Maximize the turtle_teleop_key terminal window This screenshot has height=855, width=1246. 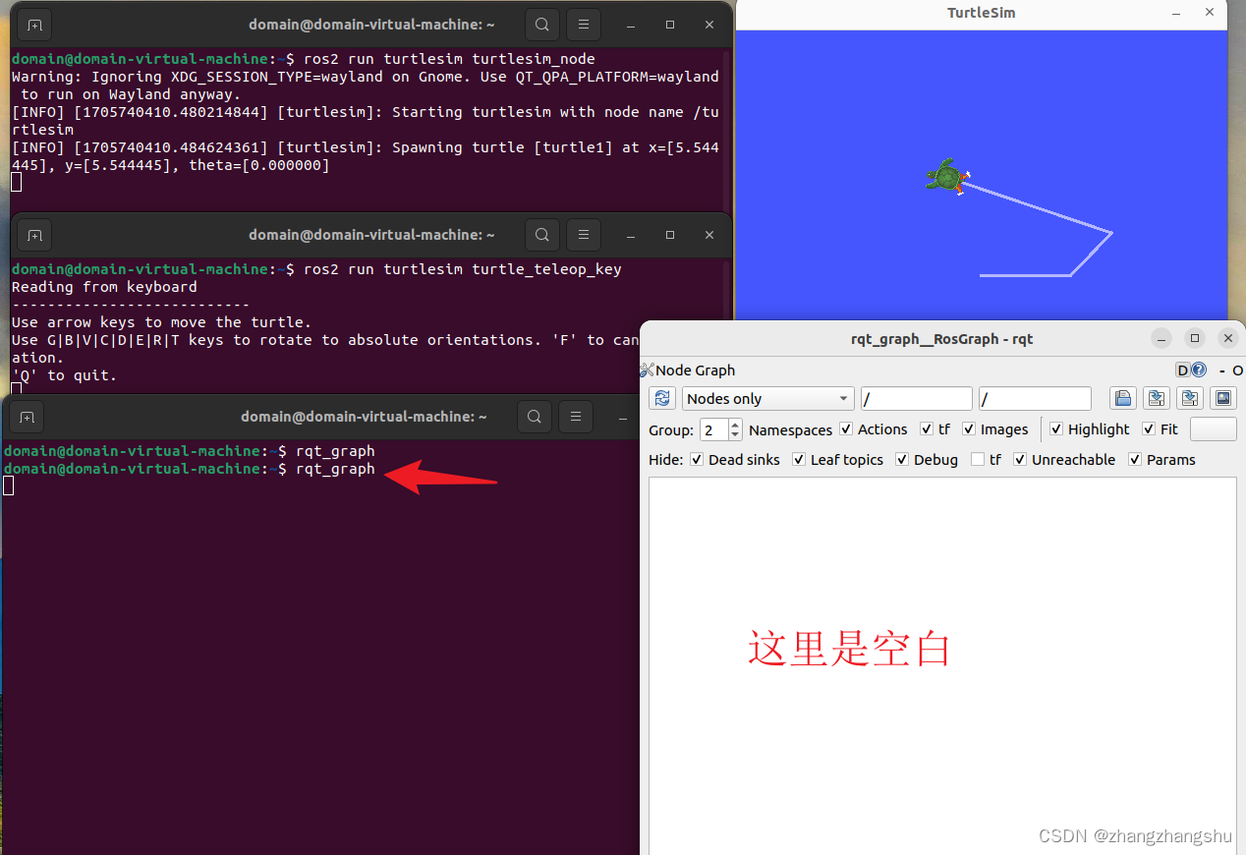click(670, 235)
